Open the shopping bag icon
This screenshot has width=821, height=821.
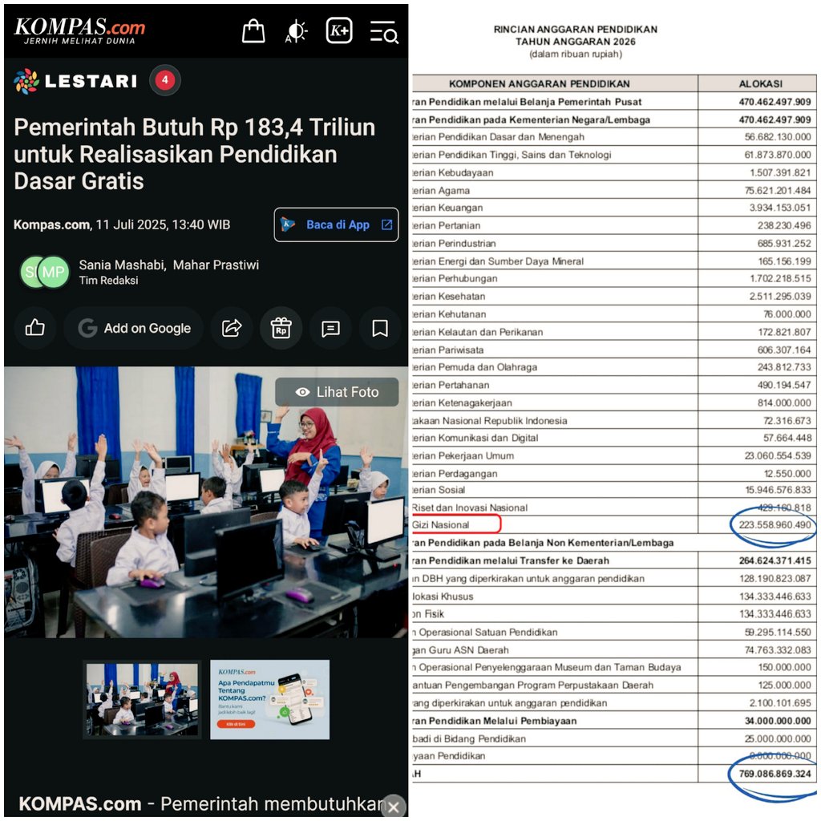253,30
